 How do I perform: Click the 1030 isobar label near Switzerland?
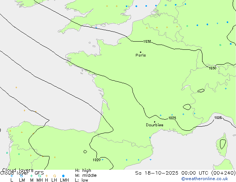coord(213,68)
